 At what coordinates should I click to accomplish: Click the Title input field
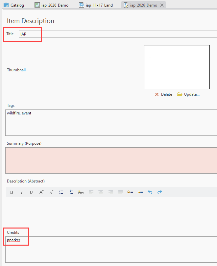[x=115, y=34]
